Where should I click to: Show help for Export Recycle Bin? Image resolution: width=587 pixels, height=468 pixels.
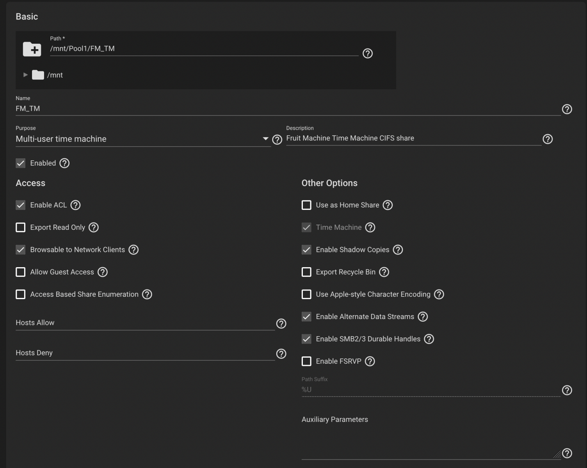pyautogui.click(x=384, y=272)
